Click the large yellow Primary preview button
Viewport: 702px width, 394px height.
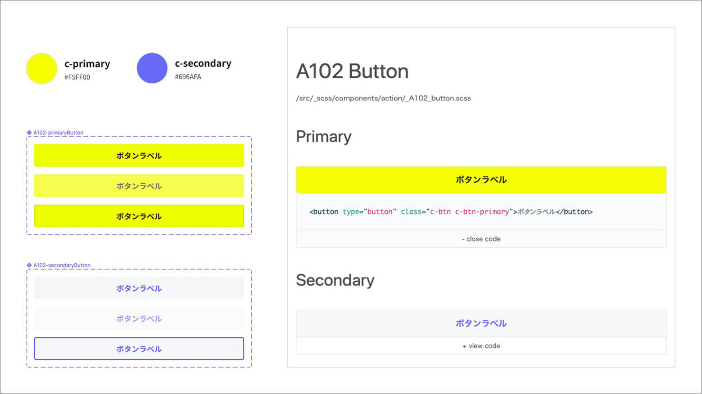[481, 179]
